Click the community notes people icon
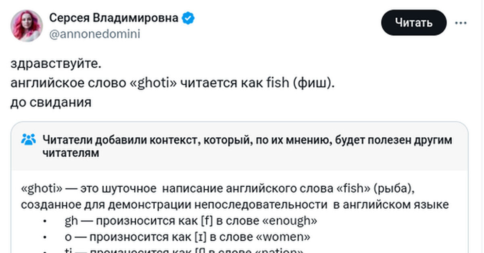The width and height of the screenshot is (484, 253). 28,140
